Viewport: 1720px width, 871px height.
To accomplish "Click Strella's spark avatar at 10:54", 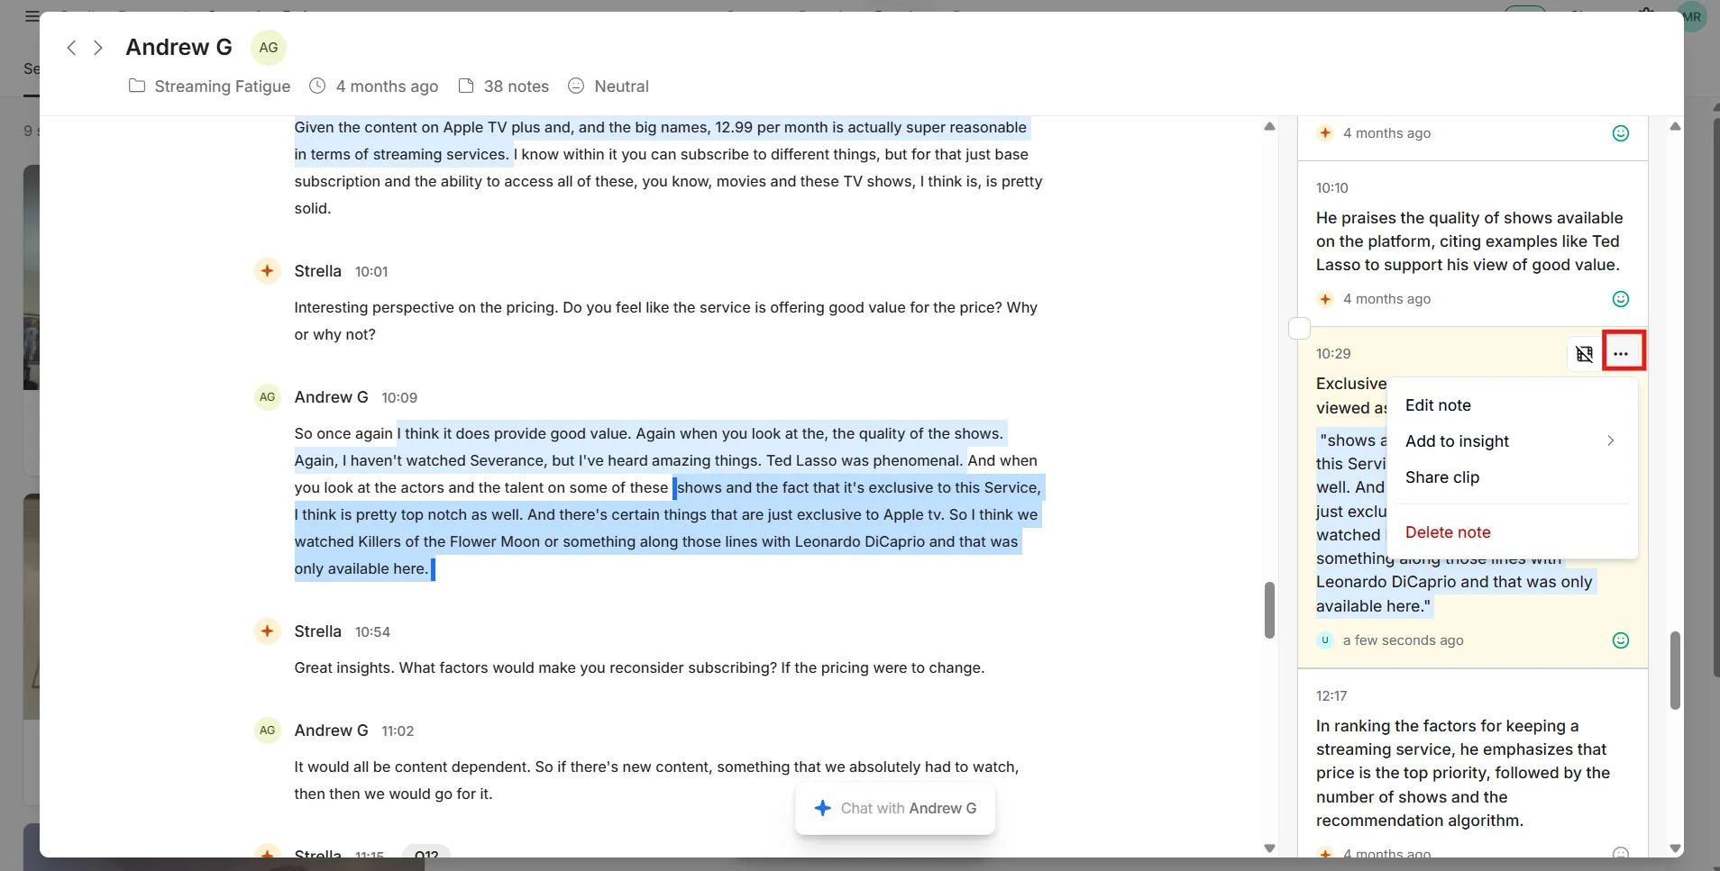I will point(268,631).
